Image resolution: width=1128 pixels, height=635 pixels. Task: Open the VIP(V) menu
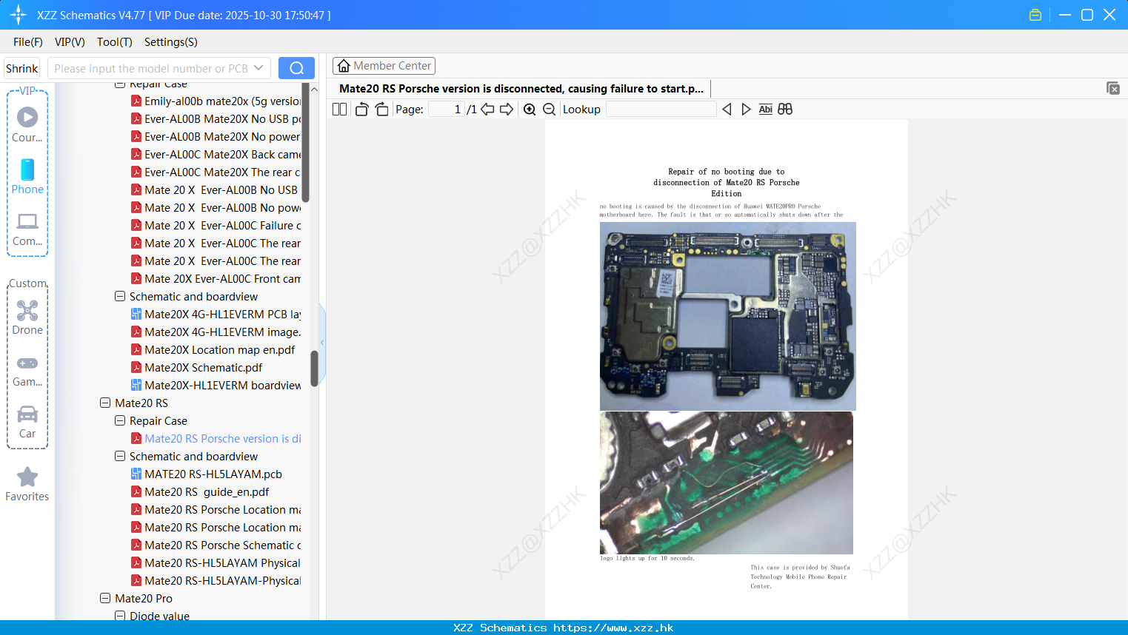click(x=70, y=42)
